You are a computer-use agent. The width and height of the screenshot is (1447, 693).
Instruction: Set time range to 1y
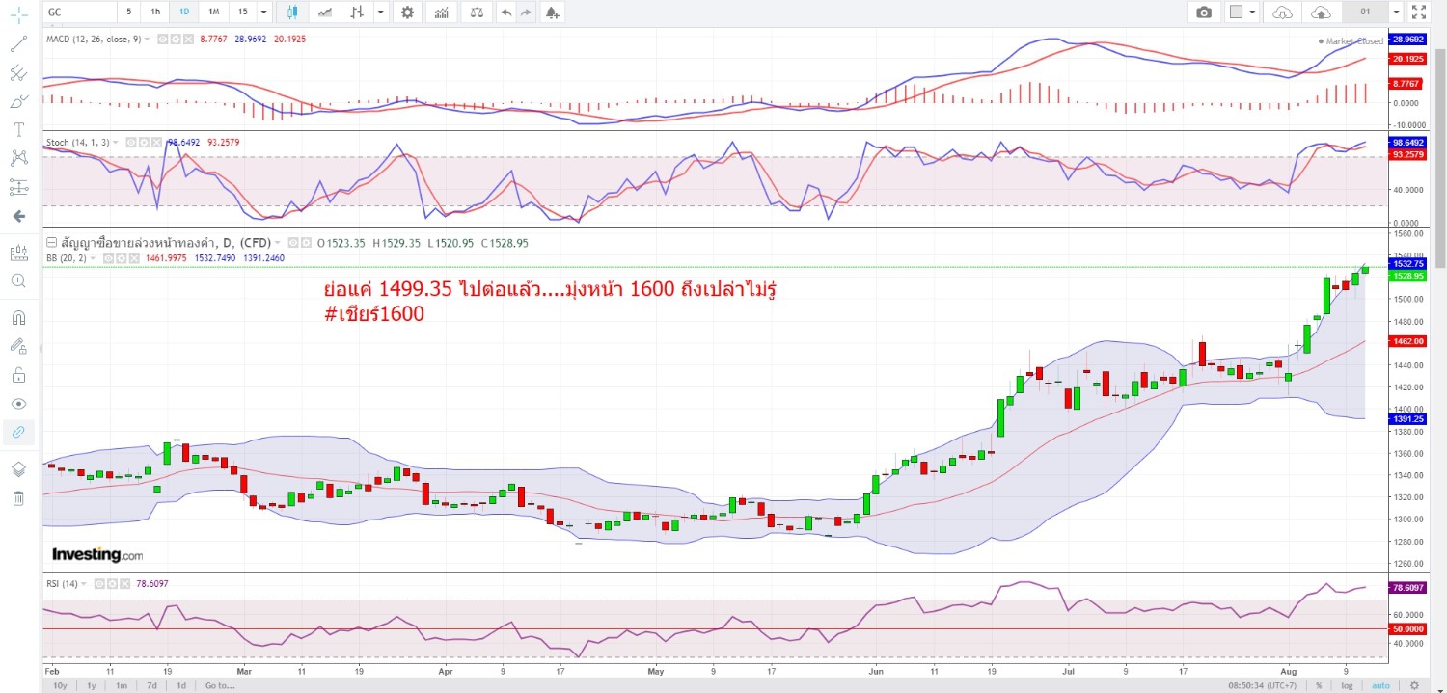click(91, 685)
